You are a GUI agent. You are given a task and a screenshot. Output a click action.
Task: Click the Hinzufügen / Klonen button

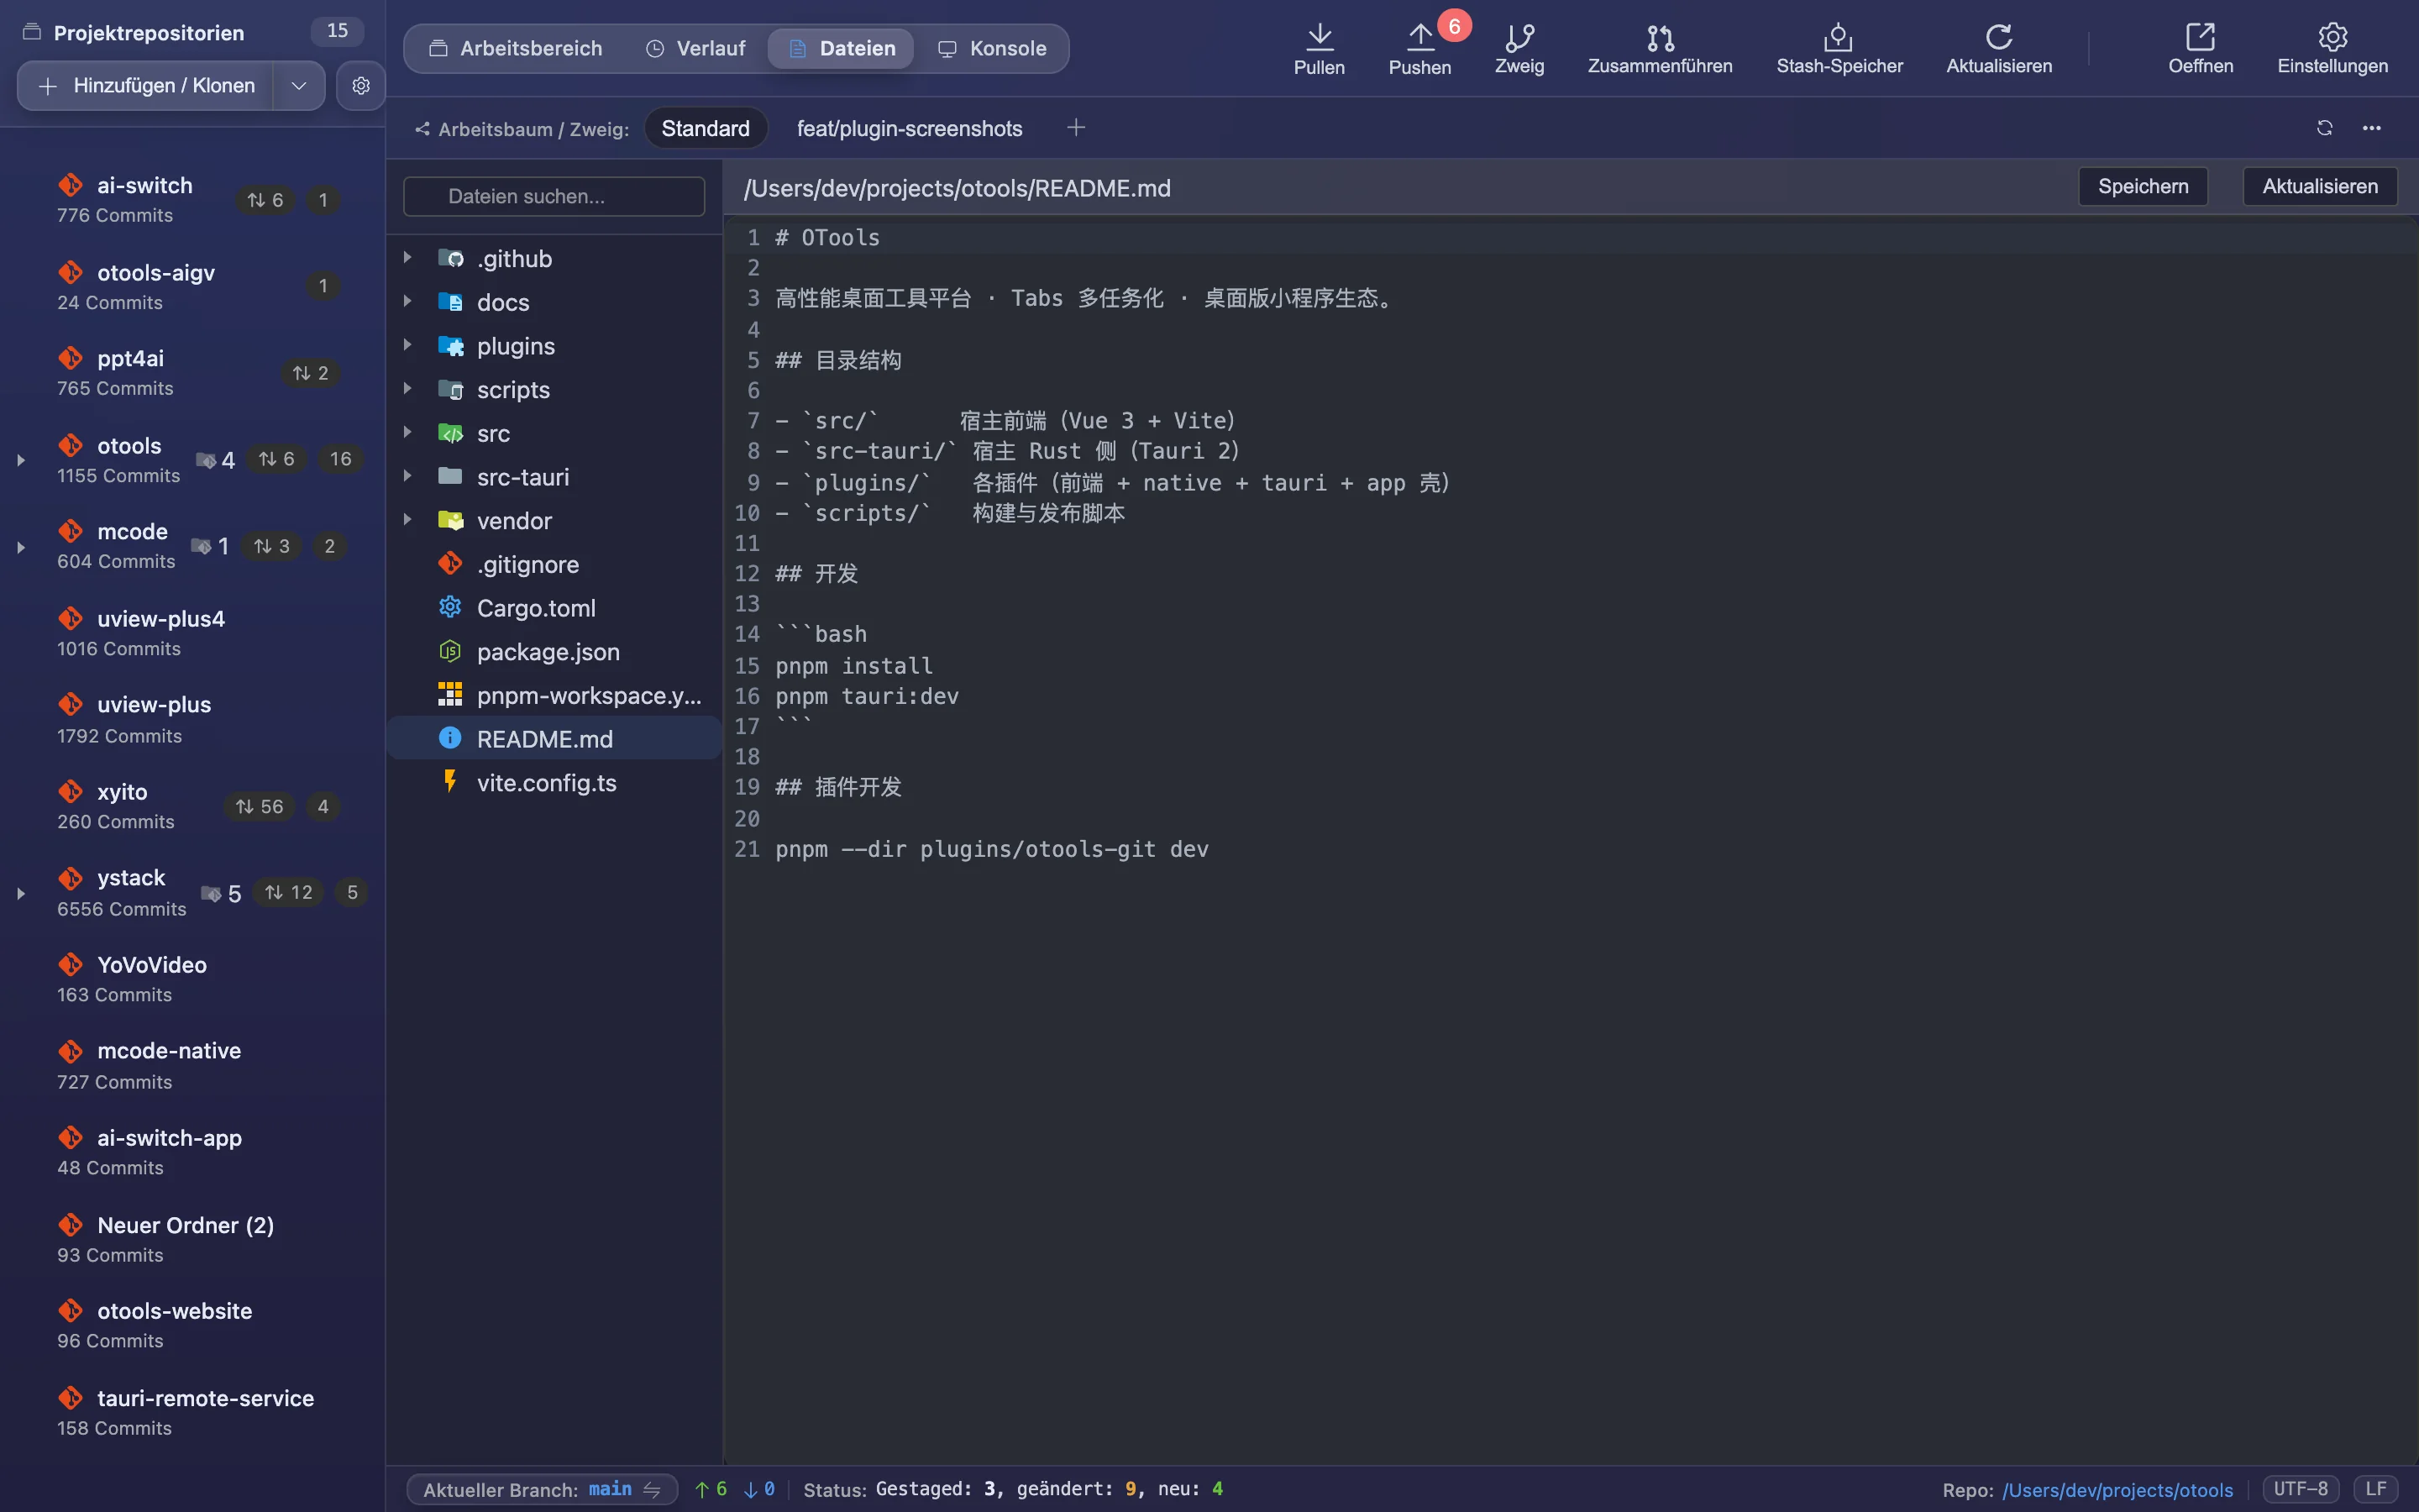[146, 86]
